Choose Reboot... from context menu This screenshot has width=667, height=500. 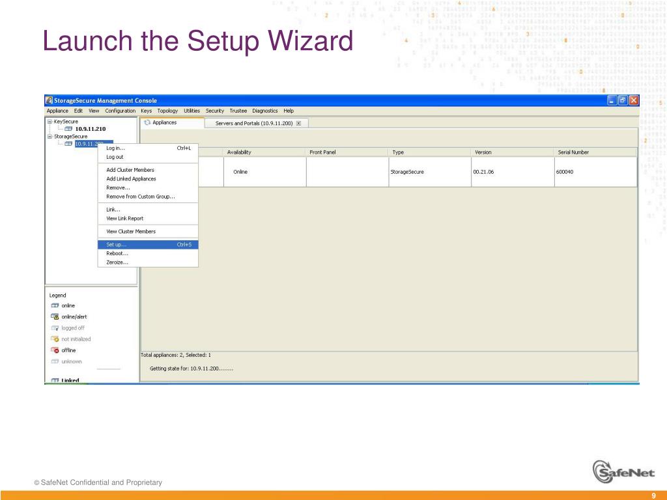[148, 253]
